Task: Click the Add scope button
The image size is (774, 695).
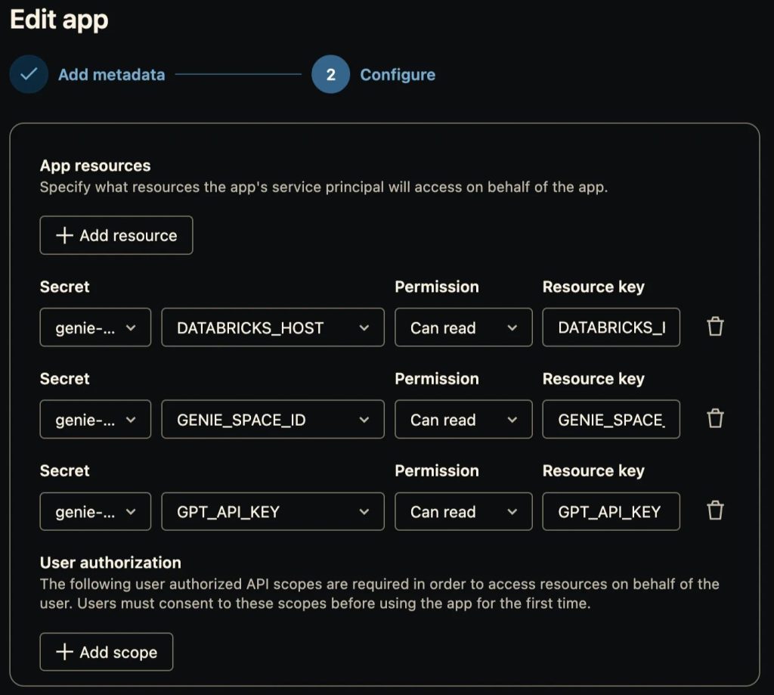Action: coord(106,651)
